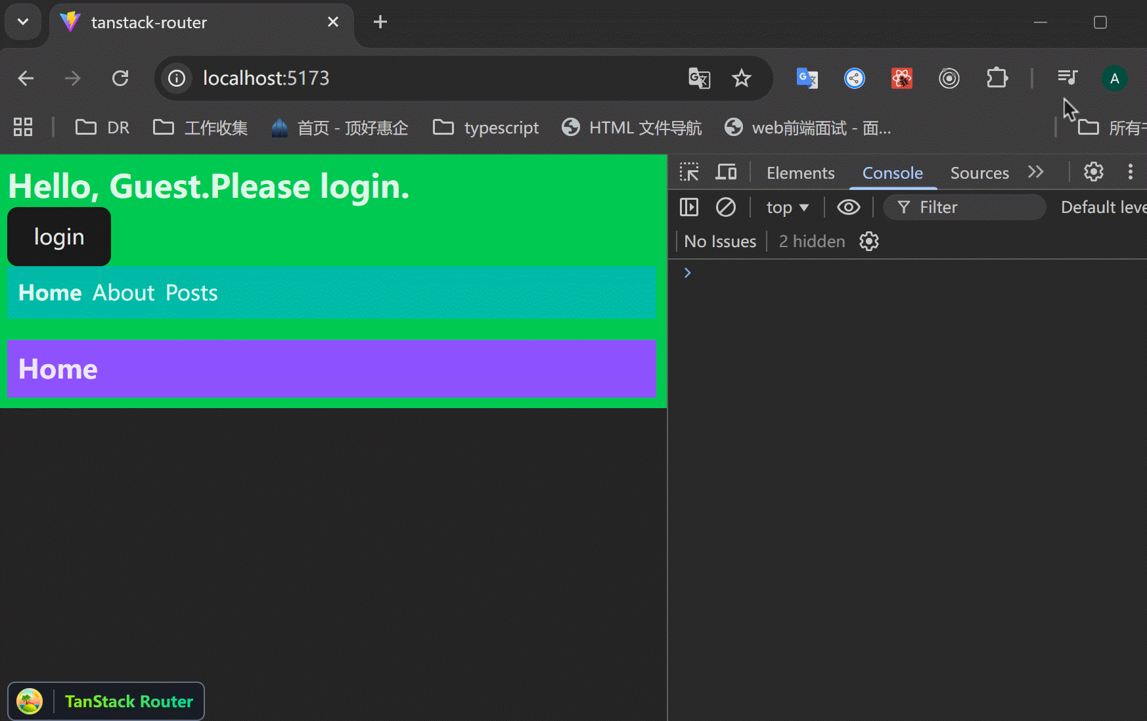Switch to the Elements tab
This screenshot has height=721, width=1147.
pyautogui.click(x=800, y=173)
